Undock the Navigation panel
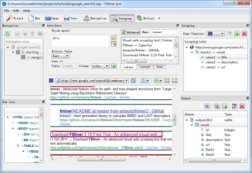The image size is (252, 173). pos(43,26)
